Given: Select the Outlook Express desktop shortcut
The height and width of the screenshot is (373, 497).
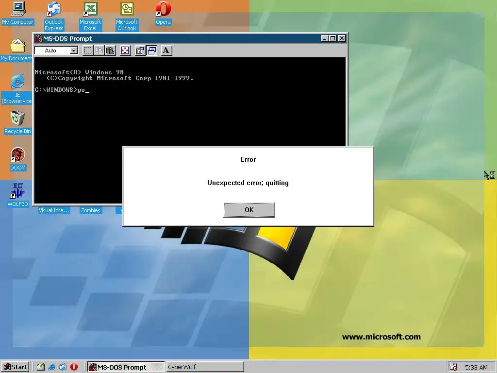Looking at the screenshot, I should point(54,16).
